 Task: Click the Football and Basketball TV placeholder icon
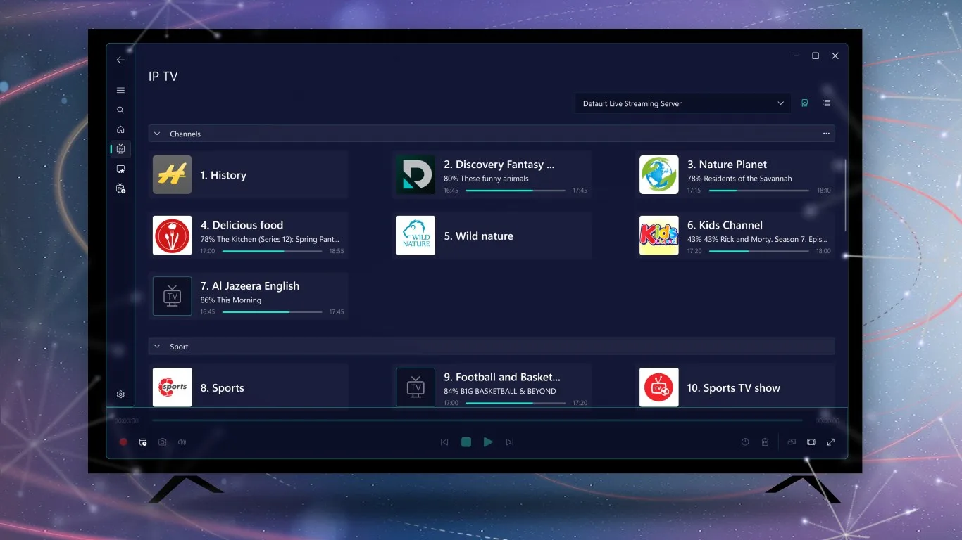[x=416, y=387]
